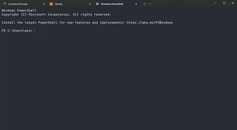Click the "Windows PowerShell" header text line
237x130 pixels.
19,10
